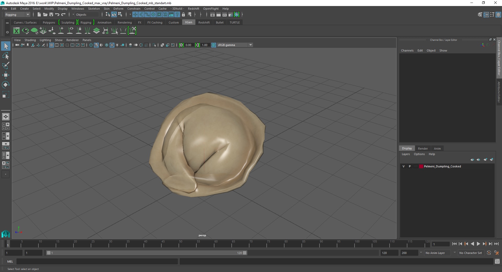This screenshot has height=272, width=502.
Task: Click the time range slider bar
Action: (x=146, y=253)
